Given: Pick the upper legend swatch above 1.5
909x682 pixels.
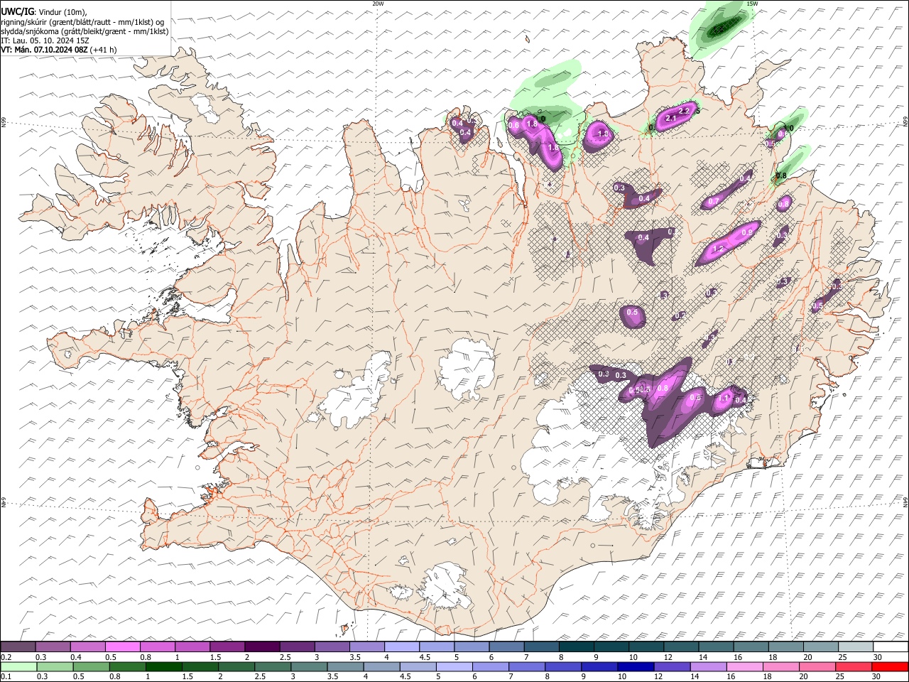Looking at the screenshot, I should click(227, 646).
